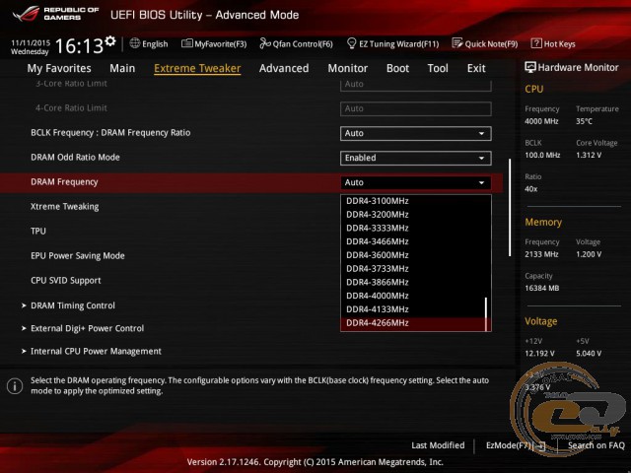Click the CPU frequency value 4000 MHz

point(541,121)
